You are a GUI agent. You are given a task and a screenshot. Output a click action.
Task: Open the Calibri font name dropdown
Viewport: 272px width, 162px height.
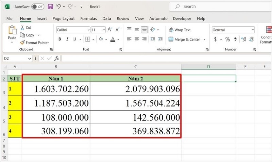click(x=88, y=30)
